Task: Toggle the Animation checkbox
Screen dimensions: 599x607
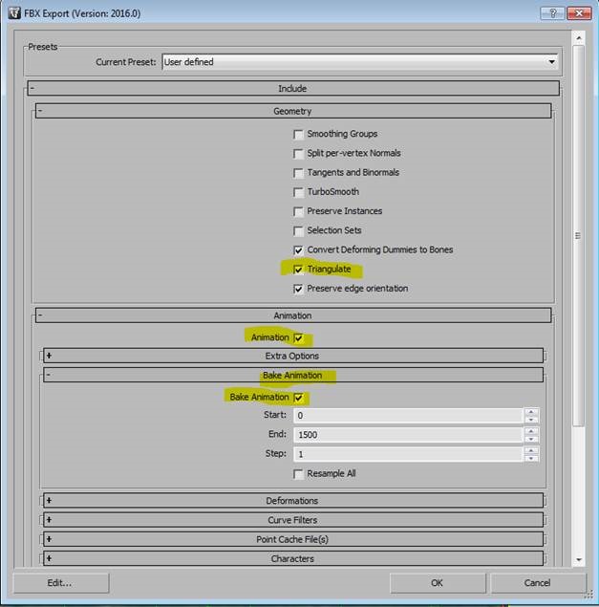Action: click(298, 338)
